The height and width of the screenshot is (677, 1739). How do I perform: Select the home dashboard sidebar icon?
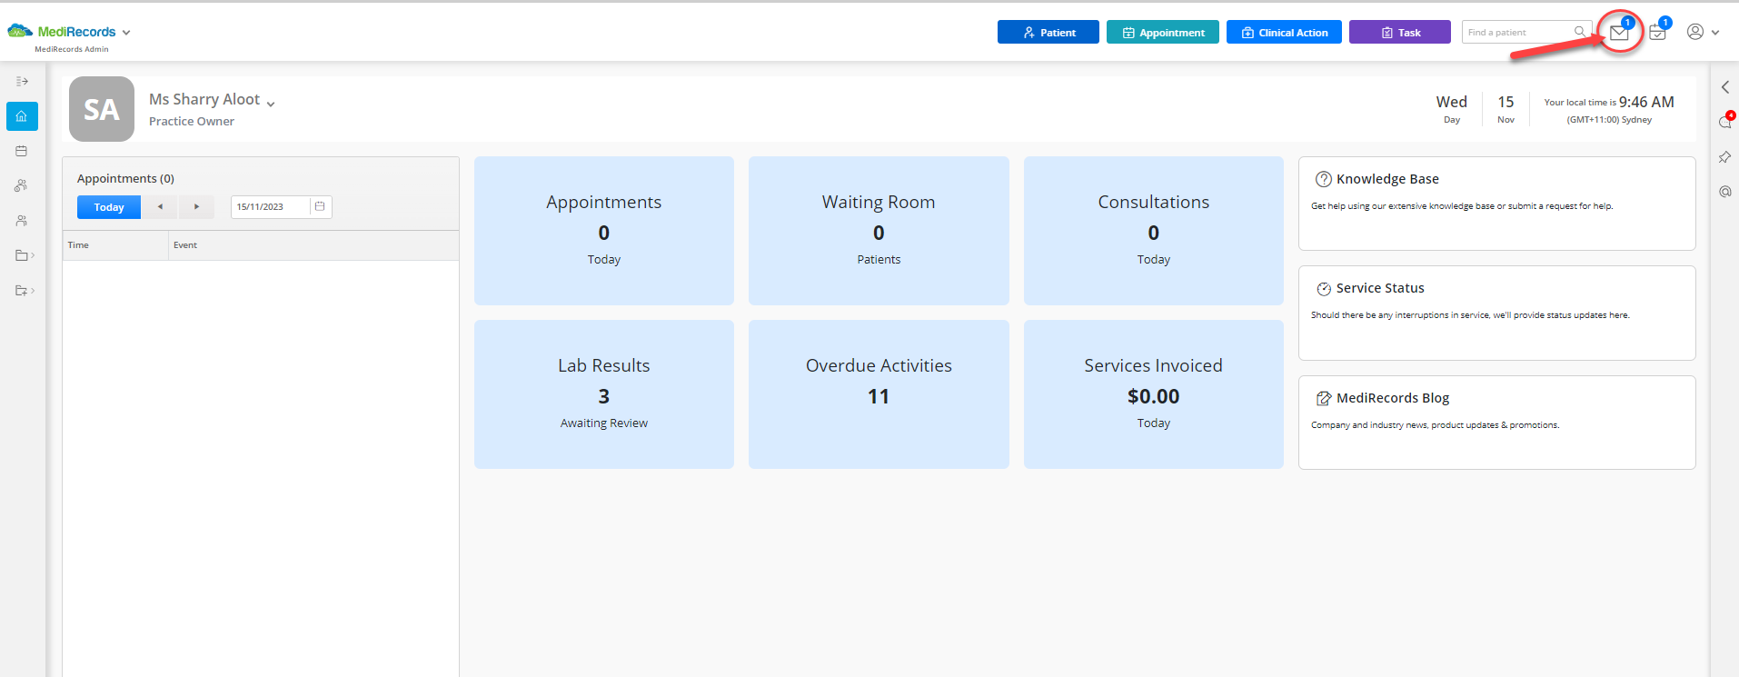(x=22, y=116)
